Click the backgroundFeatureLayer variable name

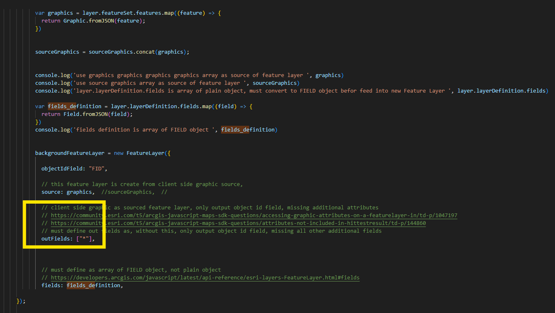click(70, 153)
